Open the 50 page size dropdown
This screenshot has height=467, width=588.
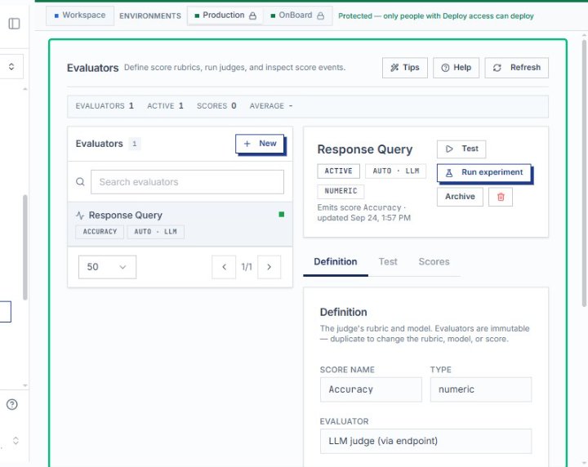point(107,267)
